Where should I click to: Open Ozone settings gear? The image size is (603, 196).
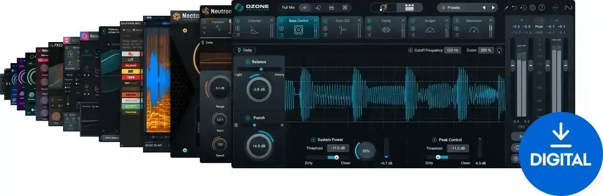[x=533, y=8]
